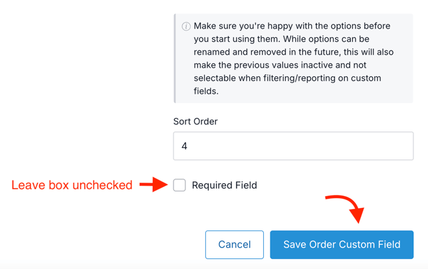Click the curved red arrow above Save button
This screenshot has height=269, width=428.
347,207
